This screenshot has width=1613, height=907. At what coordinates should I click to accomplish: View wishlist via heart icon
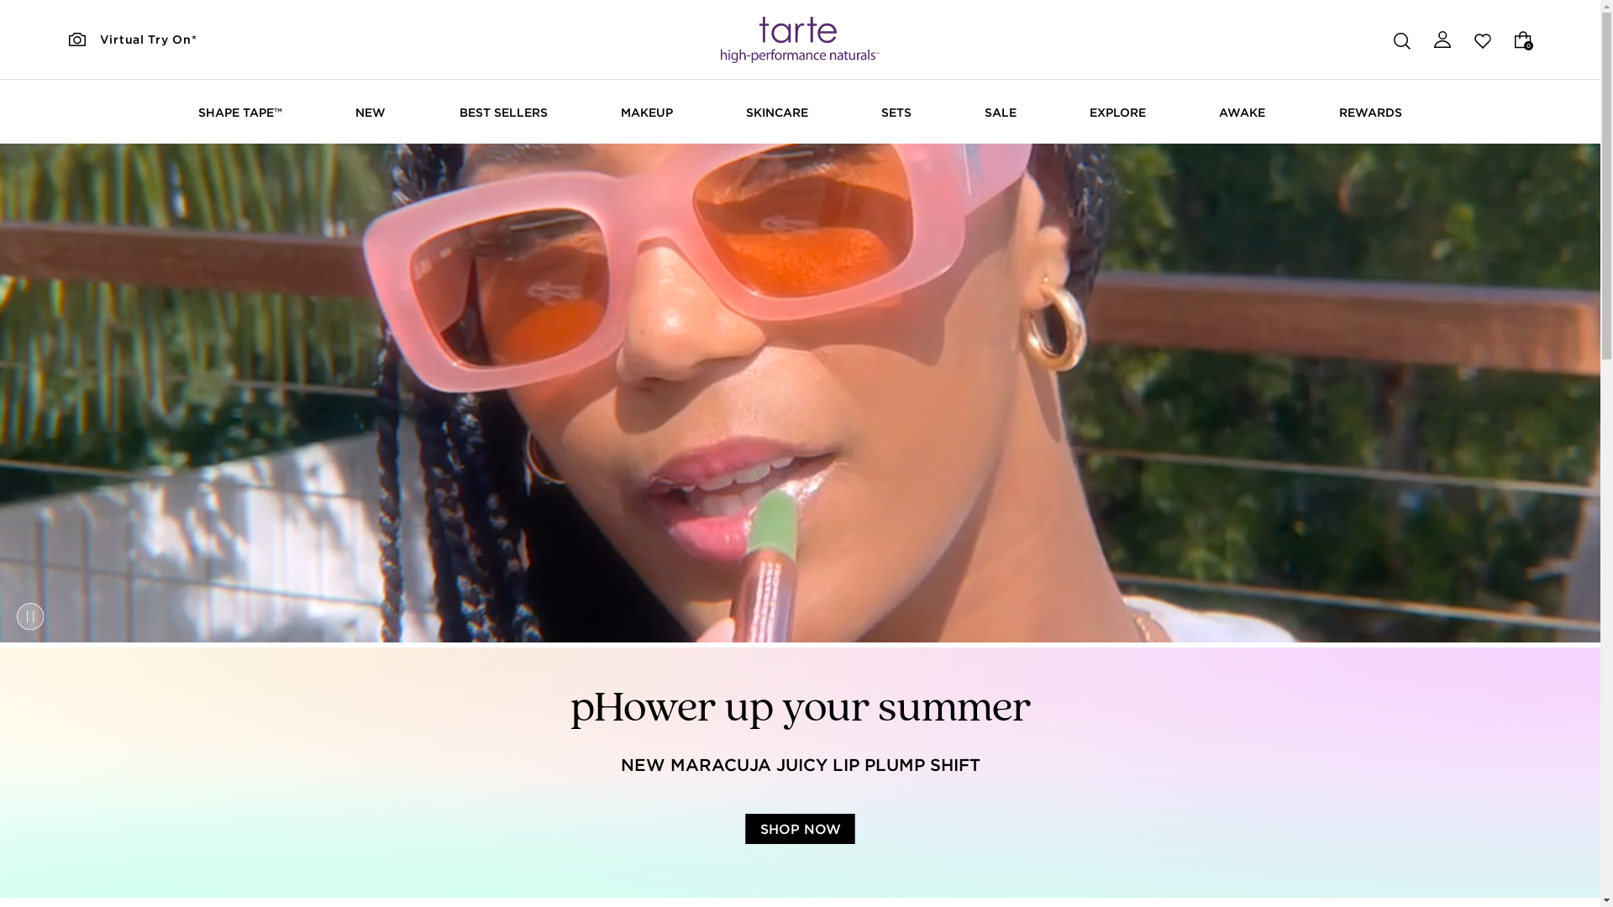click(1482, 40)
